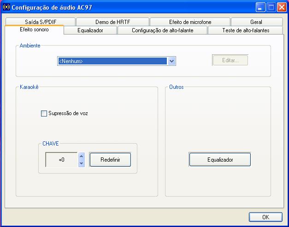Image resolution: width=289 pixels, height=227 pixels.
Task: Switch to the Saída S/PDIF tab
Action: [41, 22]
